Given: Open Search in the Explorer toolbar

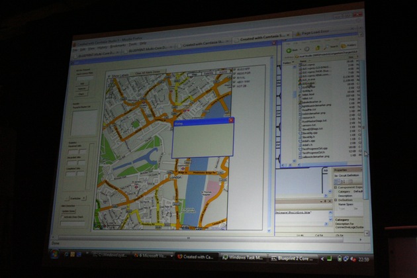Looking at the screenshot, I should click(x=330, y=47).
